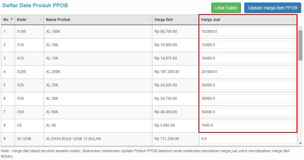Screen dimensions: 304x160
Task: Click Update Harga Beli PPOB button
Action: coord(273,8)
